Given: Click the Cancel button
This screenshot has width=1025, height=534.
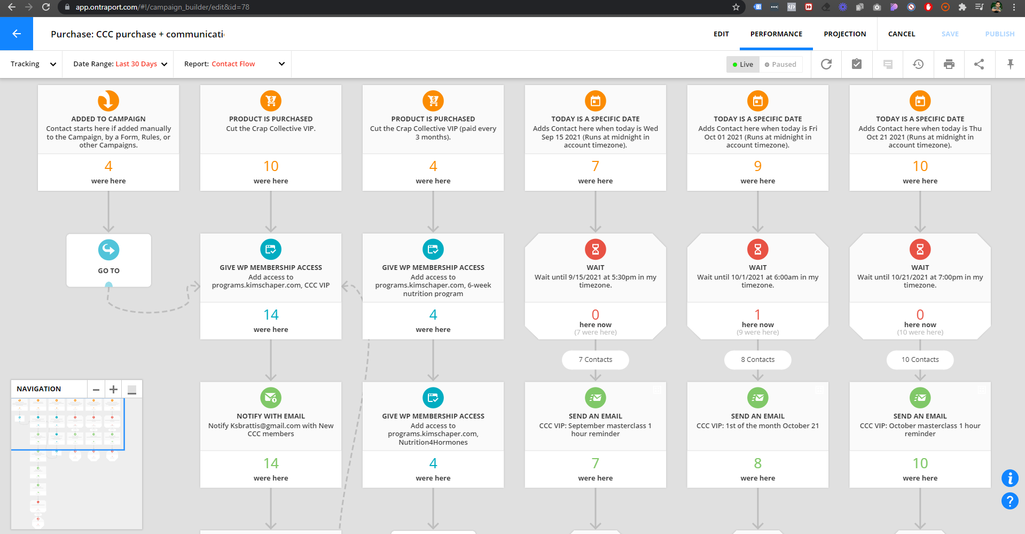Looking at the screenshot, I should [902, 34].
